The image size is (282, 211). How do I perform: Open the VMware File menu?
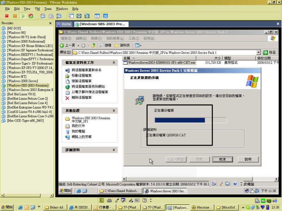tap(7, 9)
